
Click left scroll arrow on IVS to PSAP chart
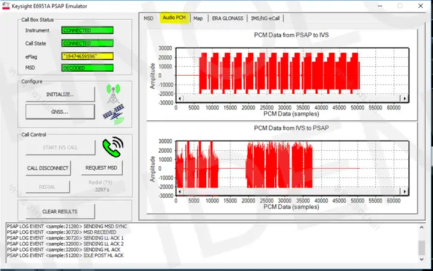coord(179,191)
